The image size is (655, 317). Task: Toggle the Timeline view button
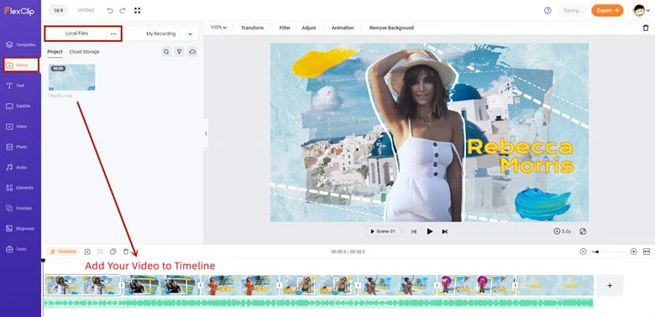click(63, 252)
